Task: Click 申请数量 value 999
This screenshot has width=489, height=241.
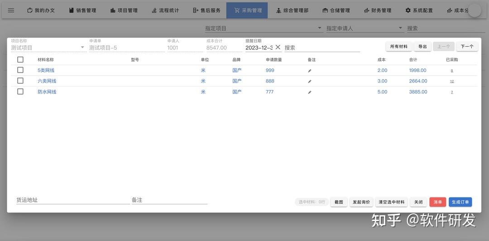Action: coord(270,70)
